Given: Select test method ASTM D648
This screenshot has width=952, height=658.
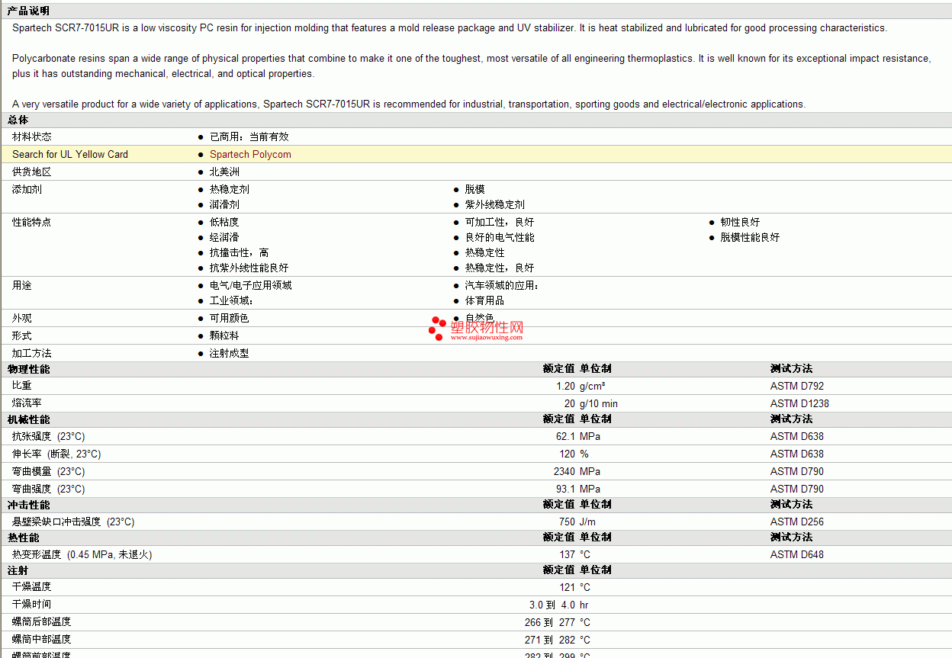Looking at the screenshot, I should [x=797, y=554].
